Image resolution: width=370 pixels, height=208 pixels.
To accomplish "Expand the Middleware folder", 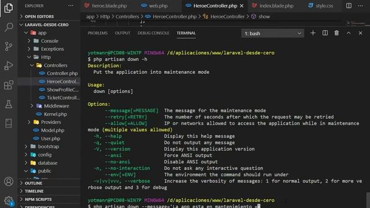I will (49, 106).
